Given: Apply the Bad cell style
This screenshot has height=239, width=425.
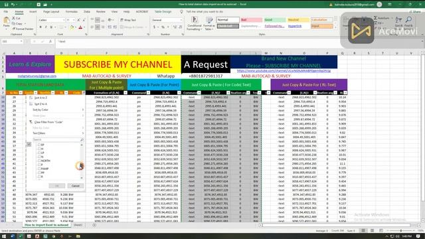Looking at the screenshot, I should pyautogui.click(x=251, y=20).
